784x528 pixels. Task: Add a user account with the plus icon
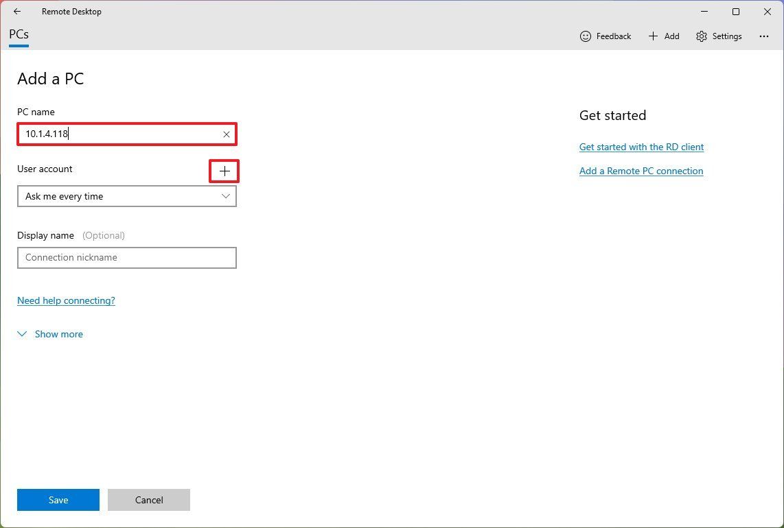coord(224,171)
